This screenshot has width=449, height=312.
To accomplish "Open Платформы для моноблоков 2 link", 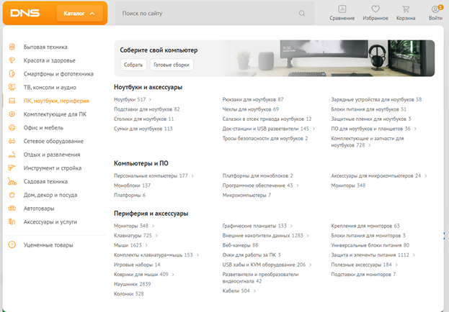I will click(257, 175).
